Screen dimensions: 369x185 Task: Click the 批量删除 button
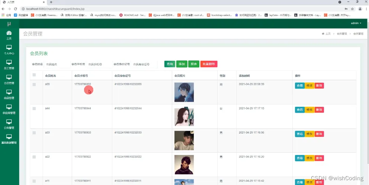click(x=209, y=64)
